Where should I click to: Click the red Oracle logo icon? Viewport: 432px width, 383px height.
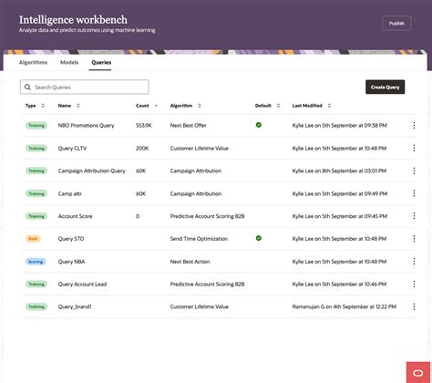click(x=418, y=373)
